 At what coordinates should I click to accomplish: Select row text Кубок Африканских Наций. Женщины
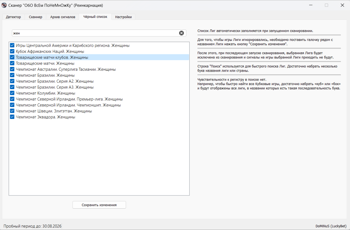point(50,51)
